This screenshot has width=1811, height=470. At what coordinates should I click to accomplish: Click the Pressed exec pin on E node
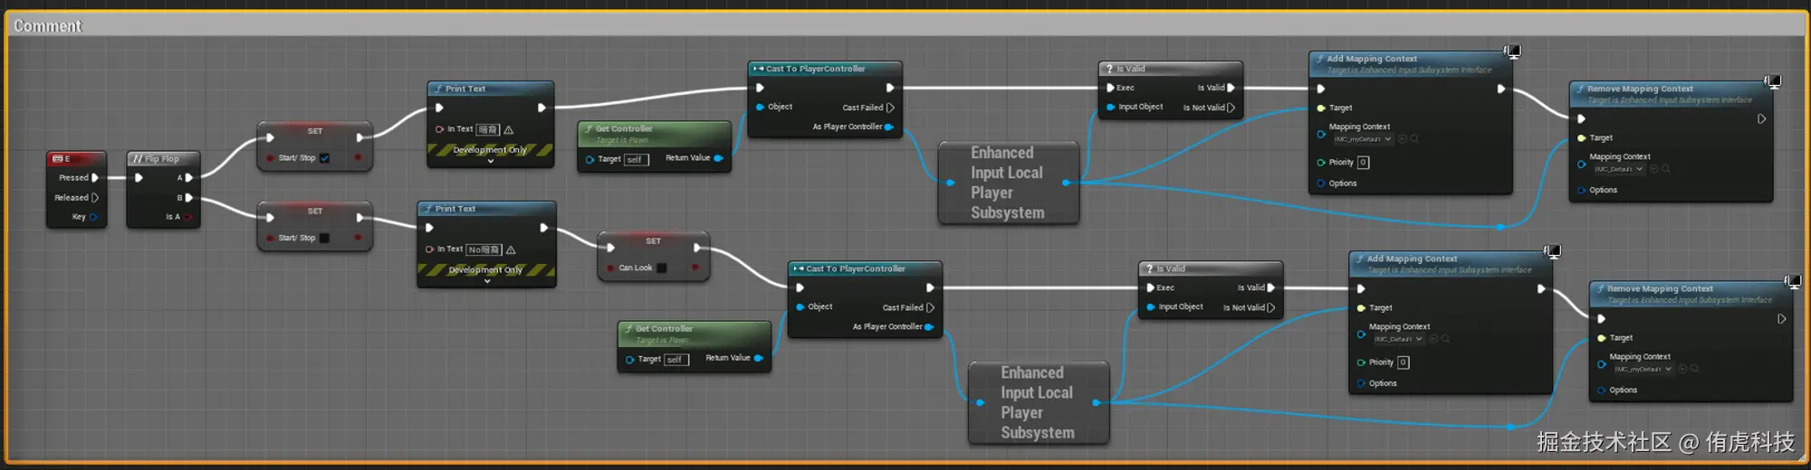click(x=95, y=178)
